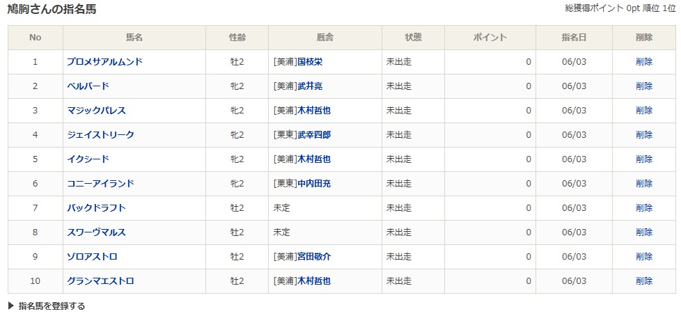Click the ポイント column header
Viewport: 681px width, 316px height.
click(x=490, y=38)
